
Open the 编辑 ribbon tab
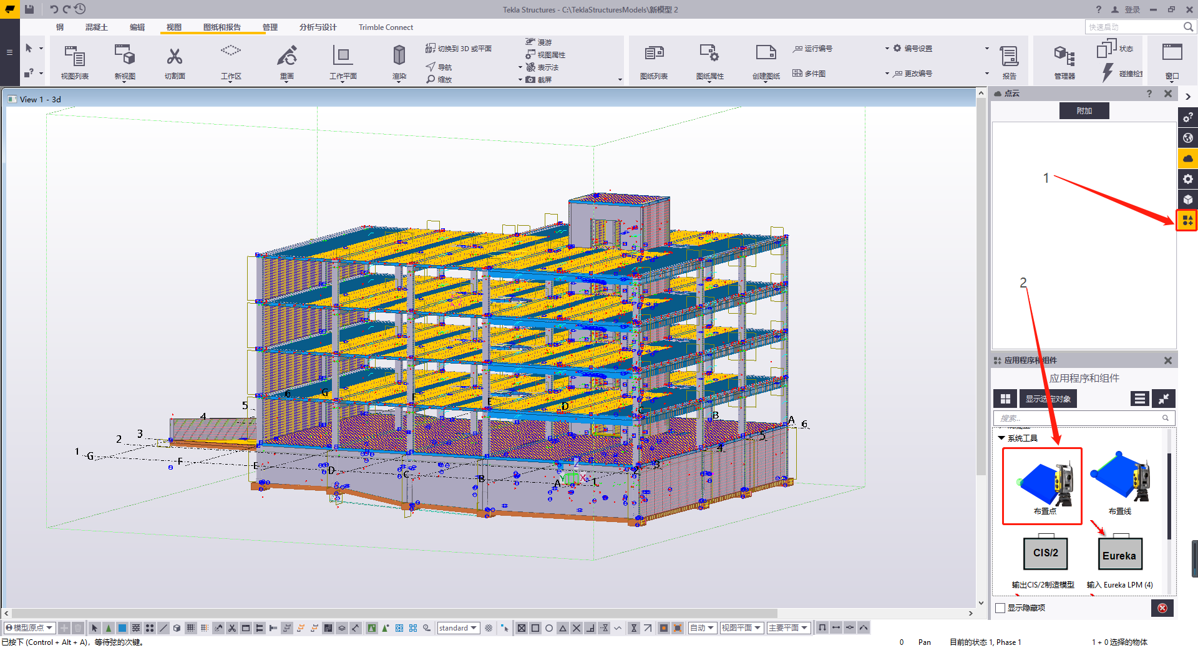(x=137, y=27)
